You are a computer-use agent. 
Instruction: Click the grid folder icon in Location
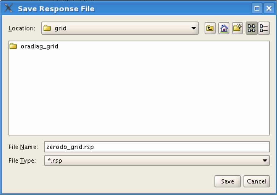pyautogui.click(x=47, y=29)
